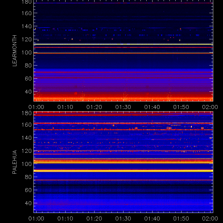Image resolution: width=223 pixels, height=223 pixels.
Task: Select the 160 label on Palehua axis
Action: [26, 125]
